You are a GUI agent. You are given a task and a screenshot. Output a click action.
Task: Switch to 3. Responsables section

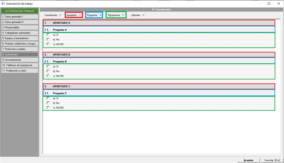pos(20,27)
